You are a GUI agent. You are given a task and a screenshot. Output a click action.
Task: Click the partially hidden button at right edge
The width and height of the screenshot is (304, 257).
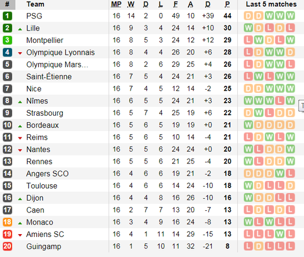point(301,106)
